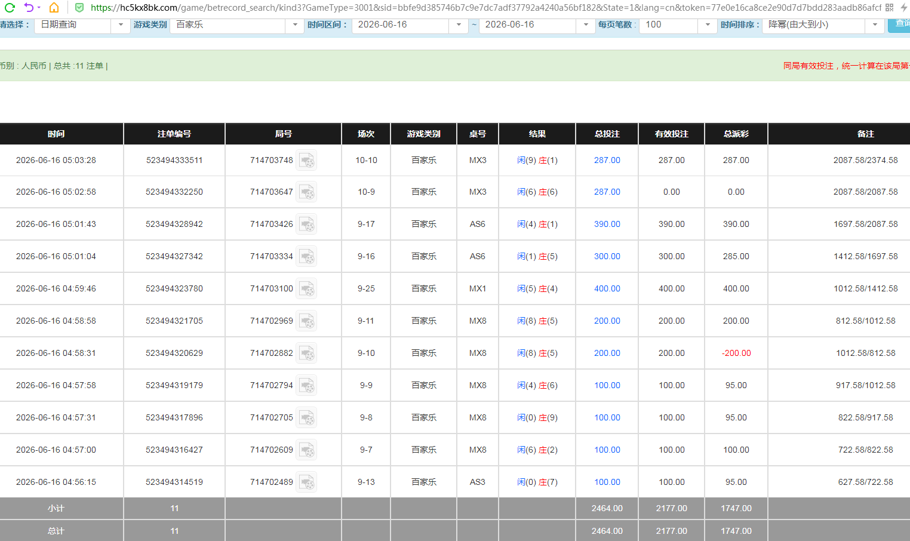Click the 总计 total row label
Image resolution: width=910 pixels, height=541 pixels.
[x=56, y=531]
